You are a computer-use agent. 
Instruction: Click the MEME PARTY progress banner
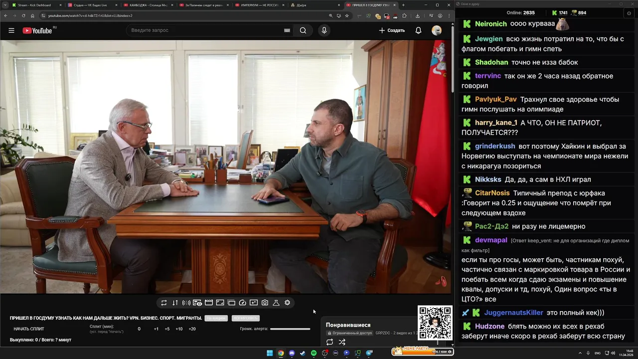click(423, 351)
